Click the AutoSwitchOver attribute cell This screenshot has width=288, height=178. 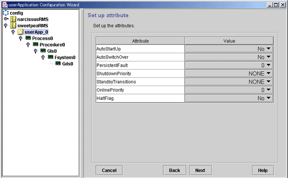140,57
